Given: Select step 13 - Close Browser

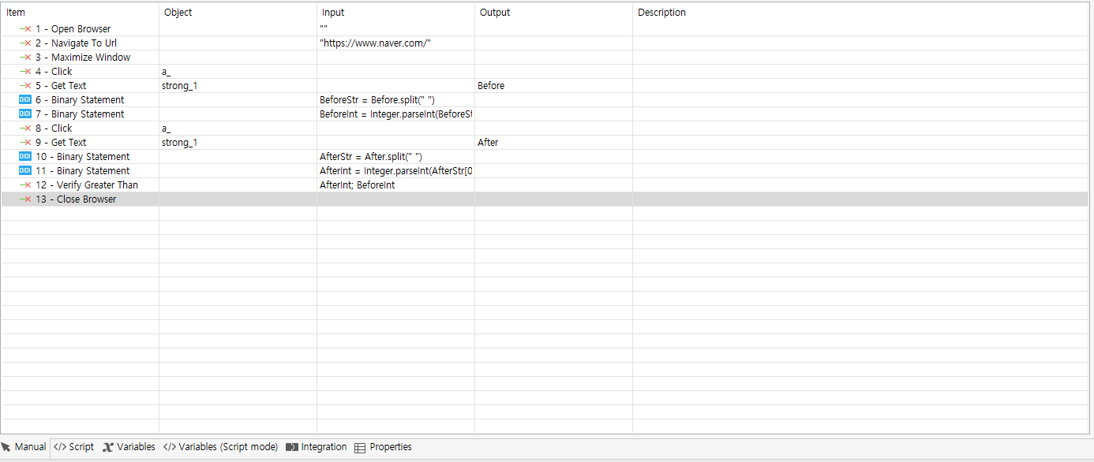Looking at the screenshot, I should [76, 199].
